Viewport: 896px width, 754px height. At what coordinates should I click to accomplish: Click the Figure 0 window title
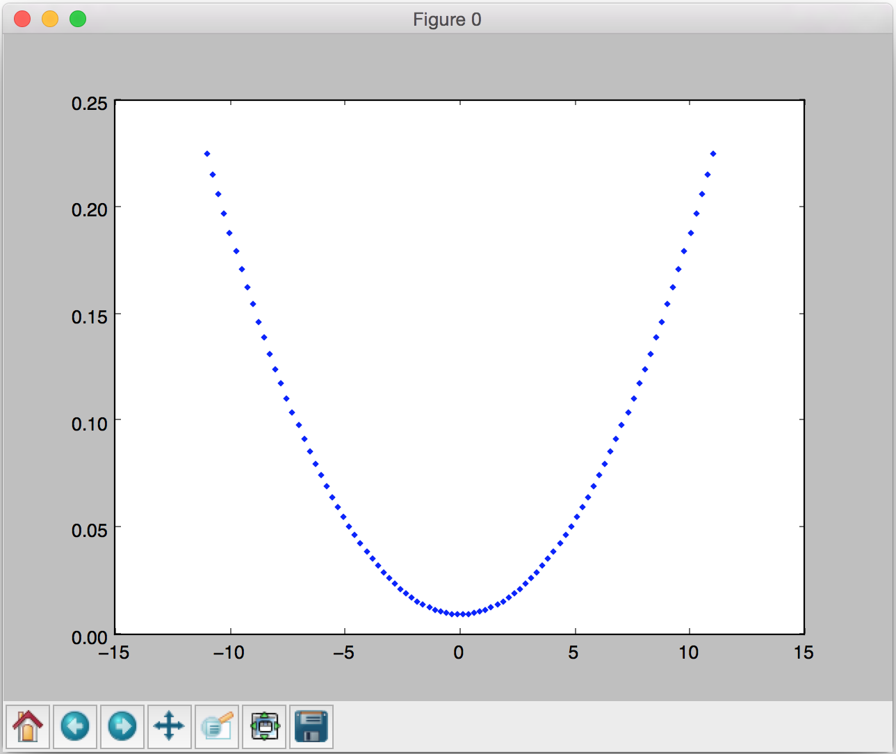(x=447, y=19)
